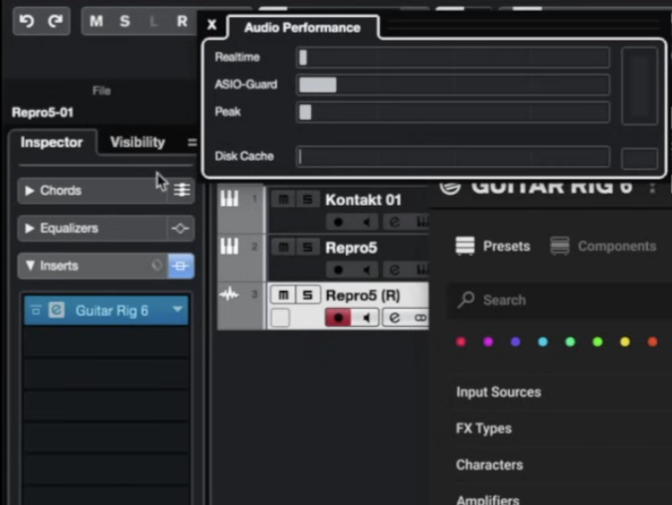
Task: Expand the Equalizers inspector section
Action: tap(30, 228)
